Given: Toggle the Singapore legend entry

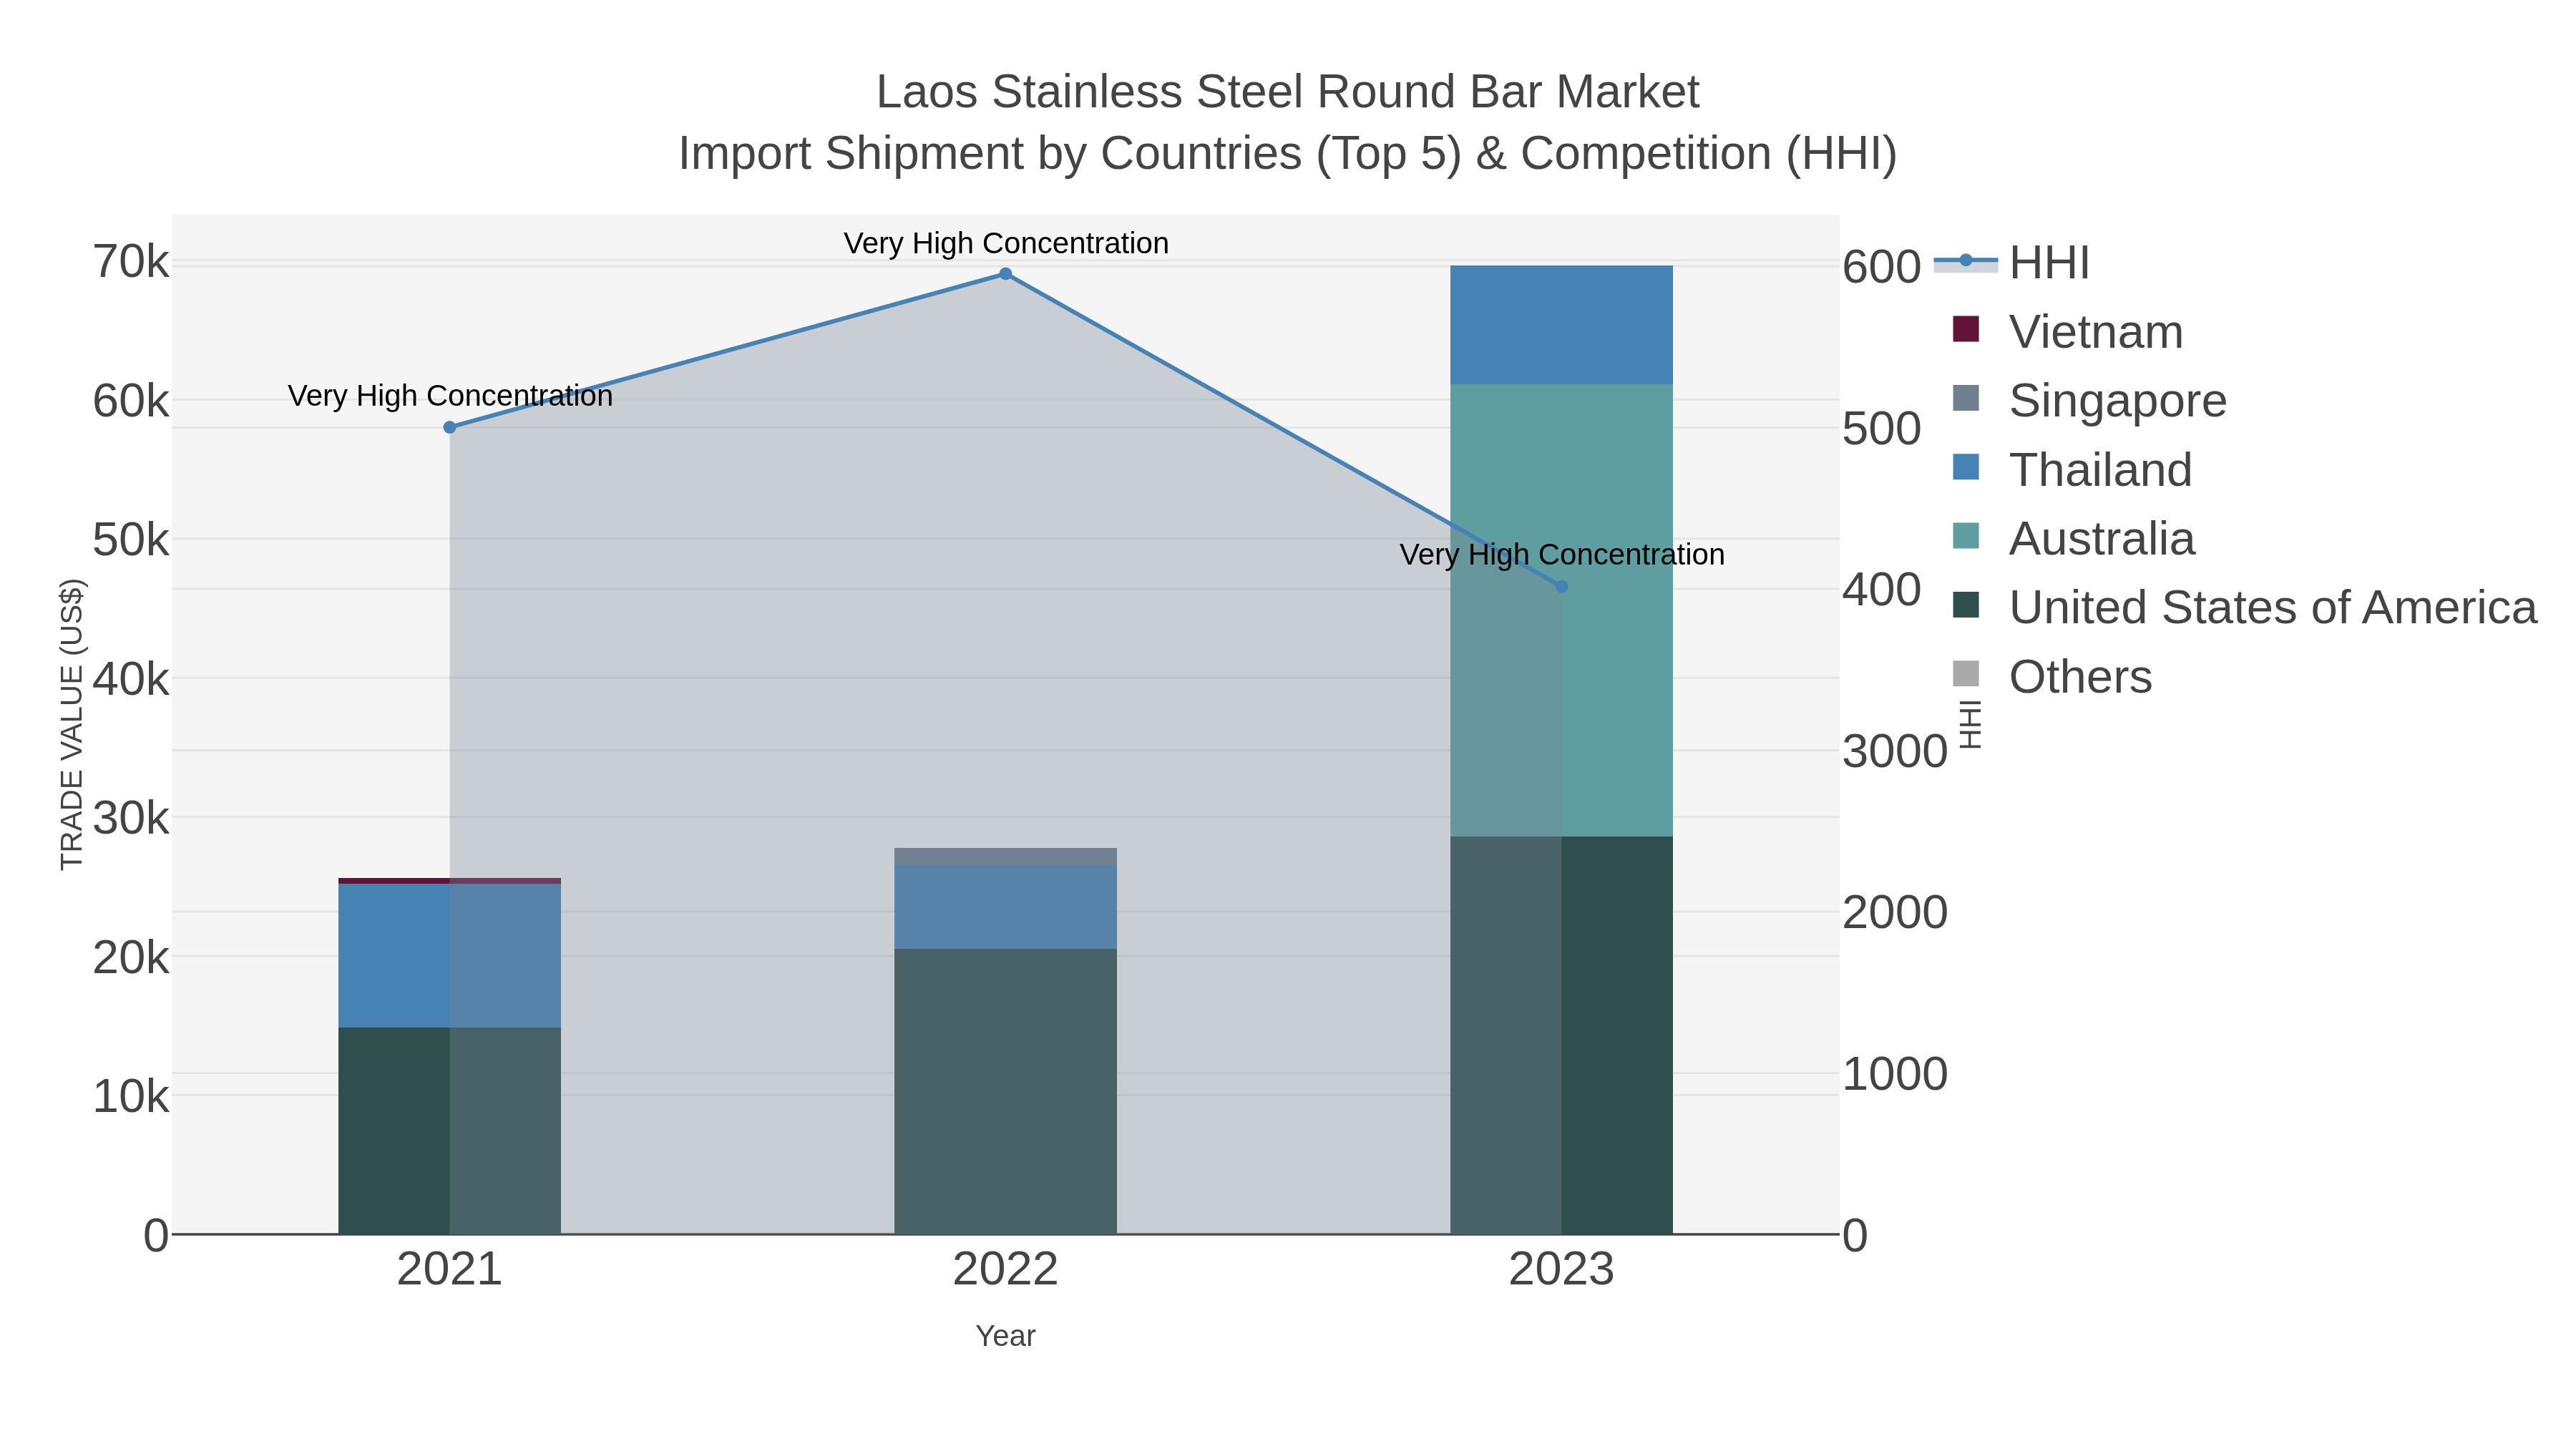Looking at the screenshot, I should coord(2089,400).
